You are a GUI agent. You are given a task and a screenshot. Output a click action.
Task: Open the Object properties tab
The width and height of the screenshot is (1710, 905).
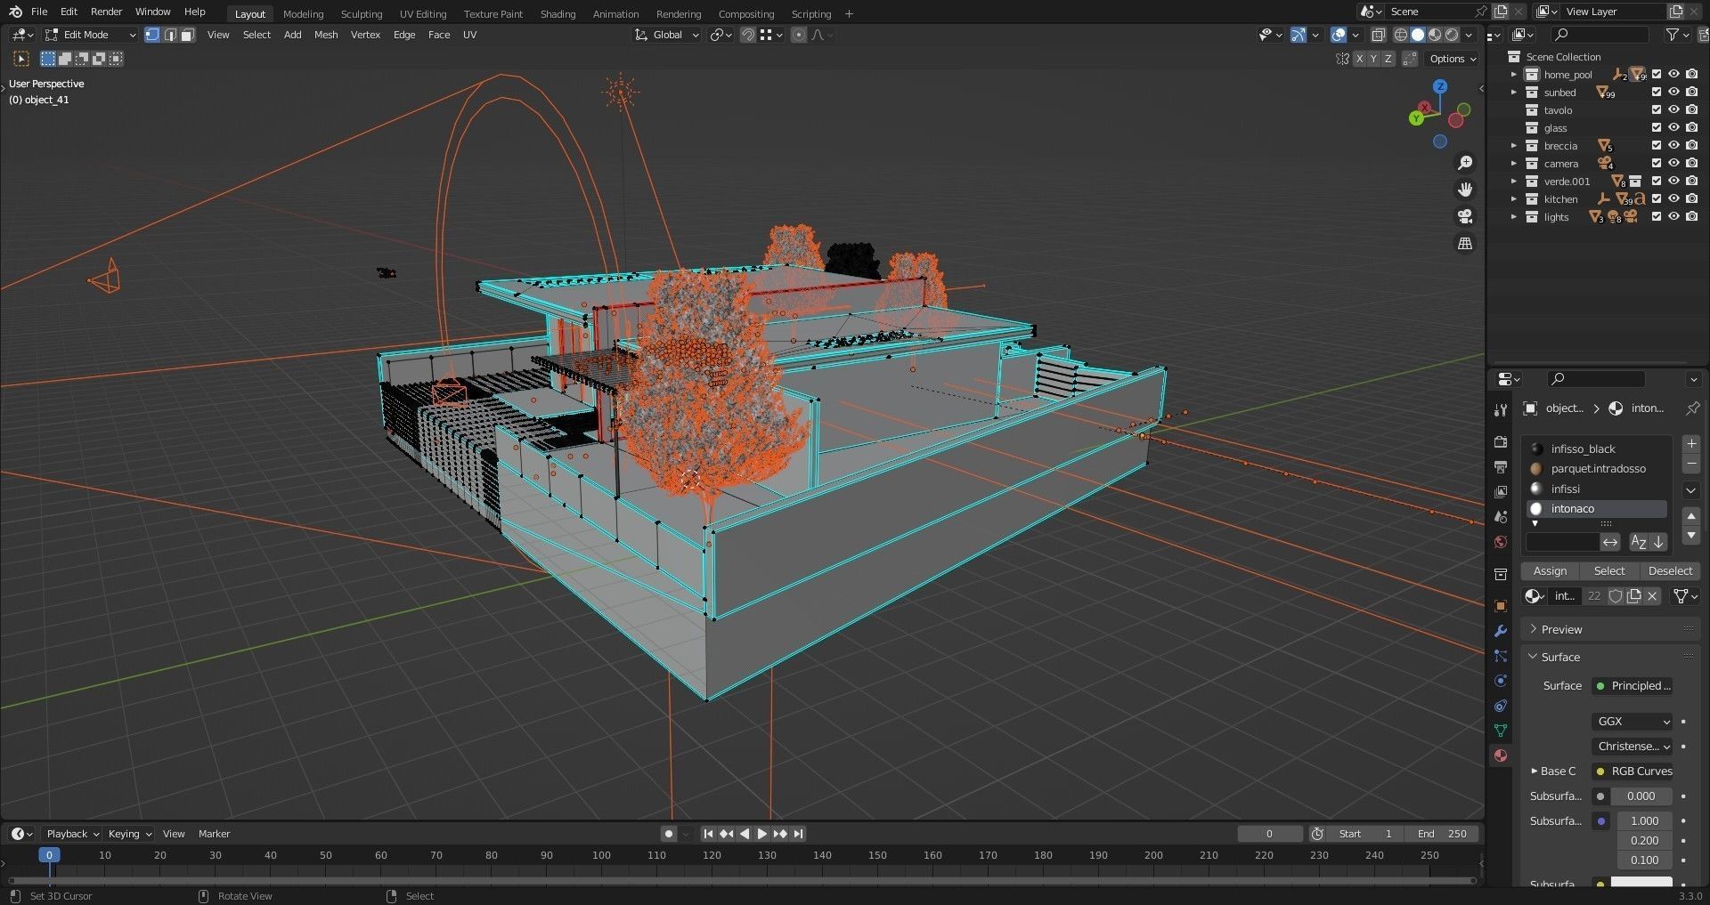click(x=1501, y=606)
